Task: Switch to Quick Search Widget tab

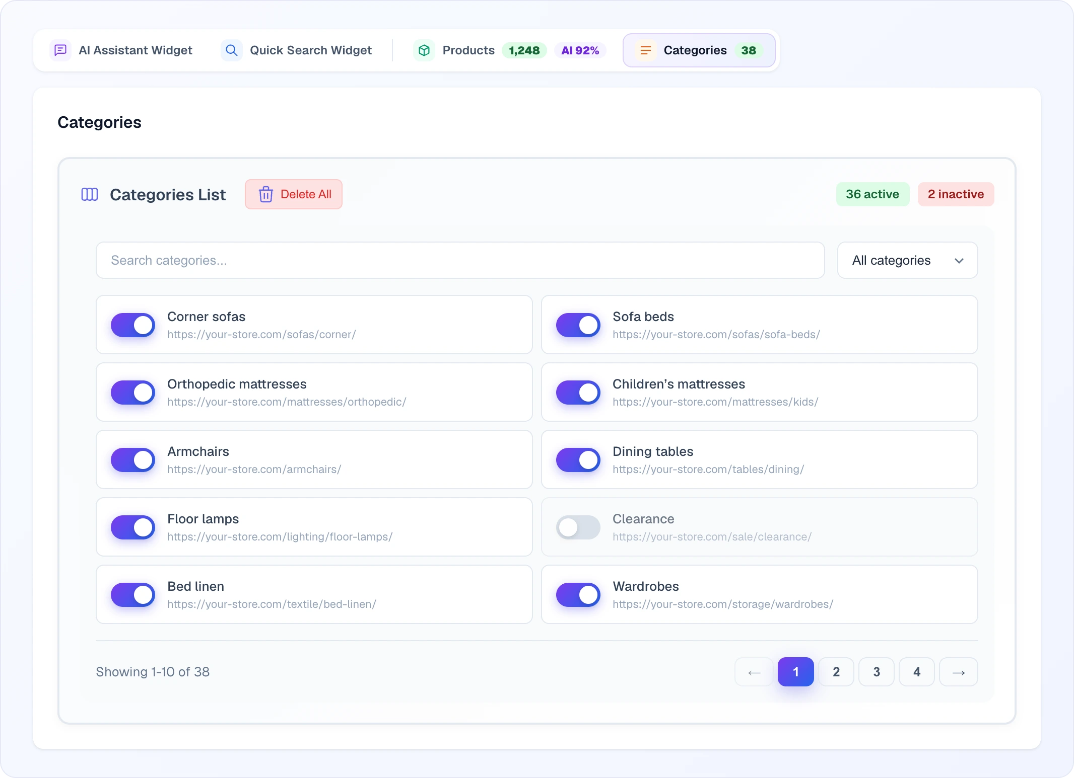Action: tap(297, 50)
